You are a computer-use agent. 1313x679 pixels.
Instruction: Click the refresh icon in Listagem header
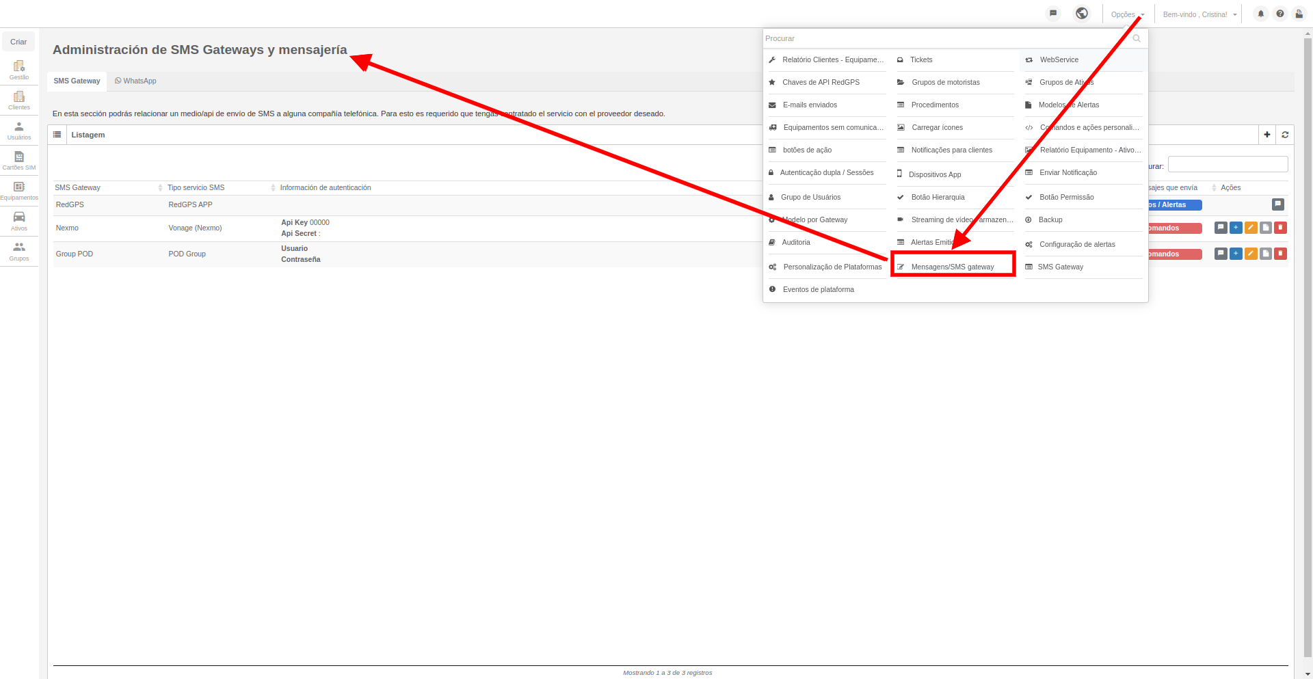pyautogui.click(x=1285, y=135)
